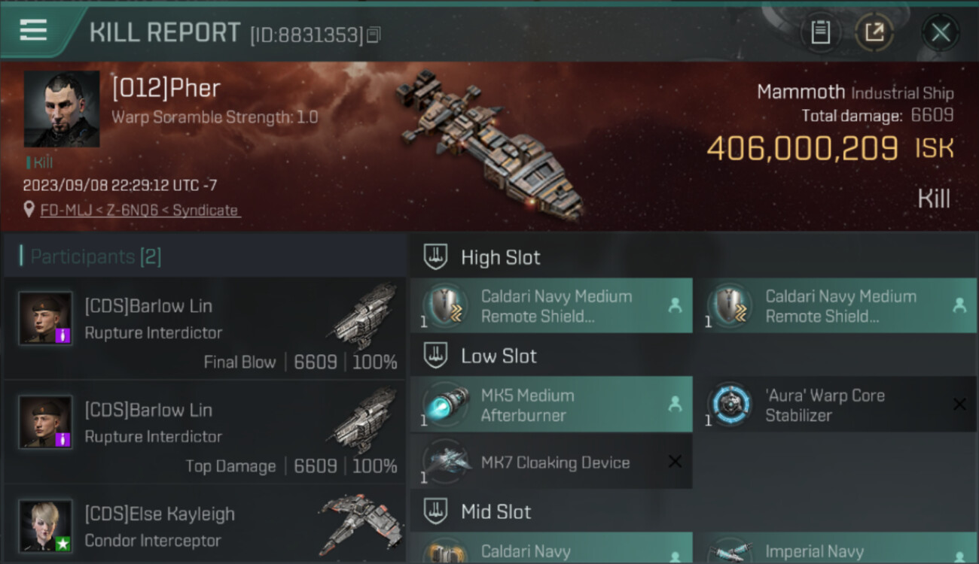Select first Barlow Lin Final Blow entry

[x=204, y=328]
